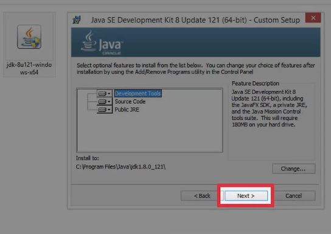This screenshot has width=331, height=234.
Task: Open Public JRE feature dropdown
Action: [105, 110]
